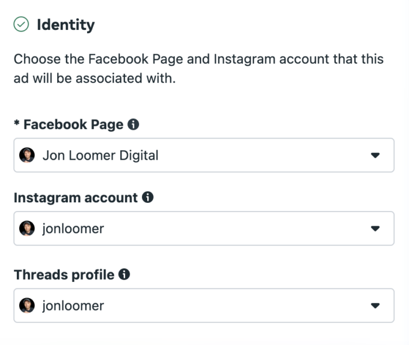
Task: Click the Jon Loomer Digital profile avatar
Action: pyautogui.click(x=27, y=155)
